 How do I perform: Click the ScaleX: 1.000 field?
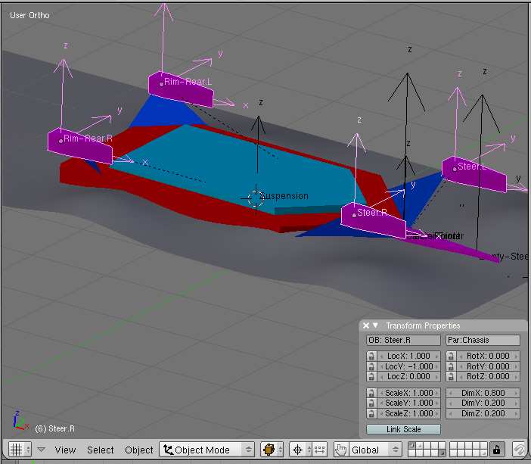(x=408, y=393)
